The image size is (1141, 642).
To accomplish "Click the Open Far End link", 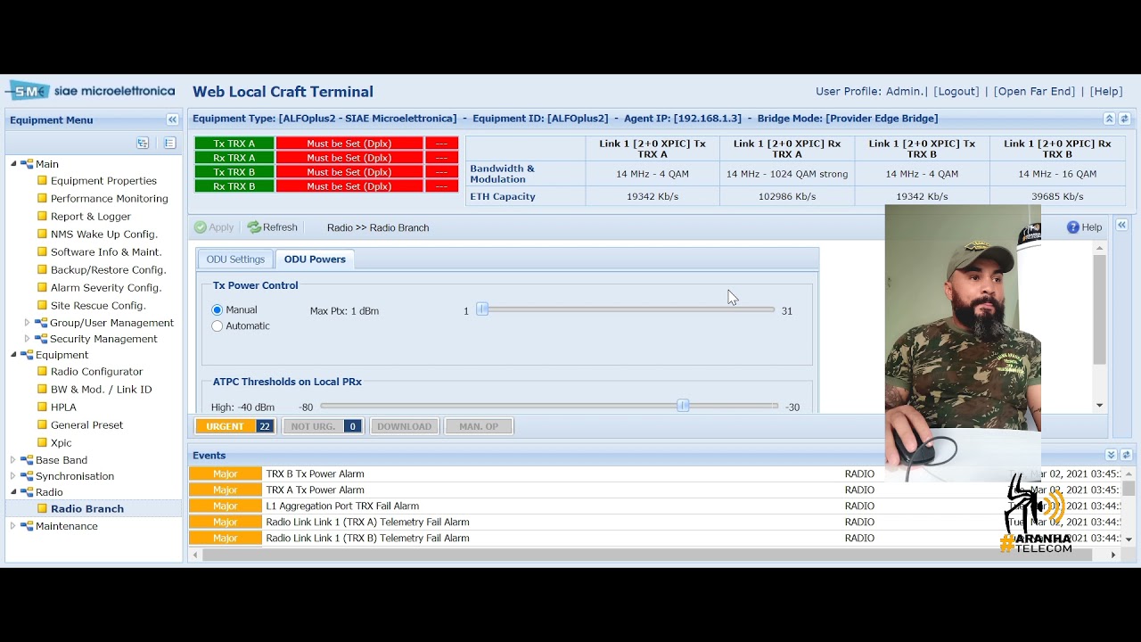I will (x=1034, y=92).
